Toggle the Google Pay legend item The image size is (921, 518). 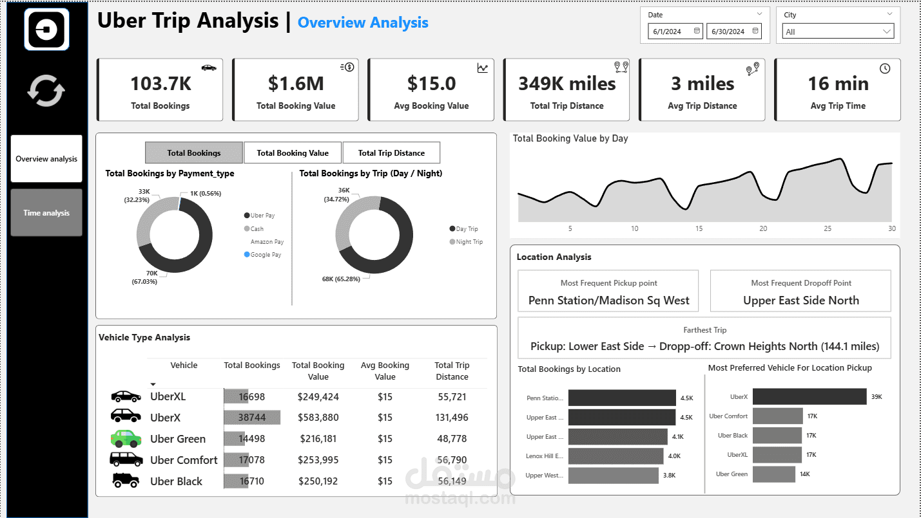263,255
